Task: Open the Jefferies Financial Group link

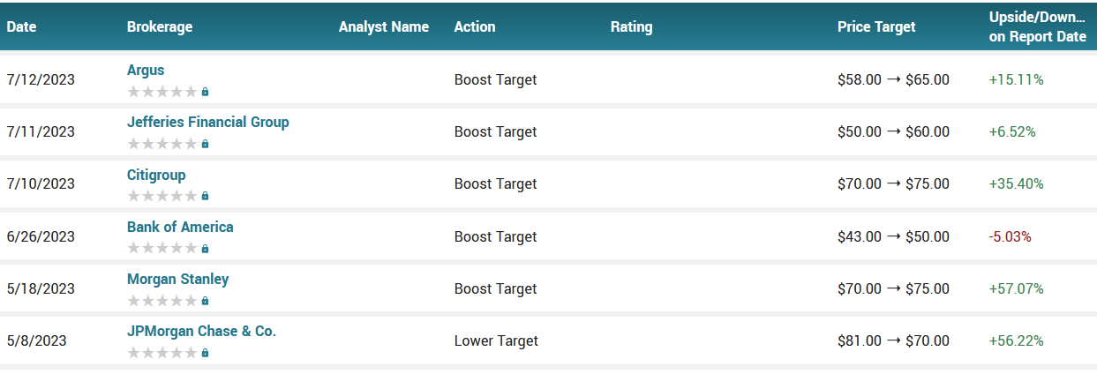Action: tap(208, 122)
